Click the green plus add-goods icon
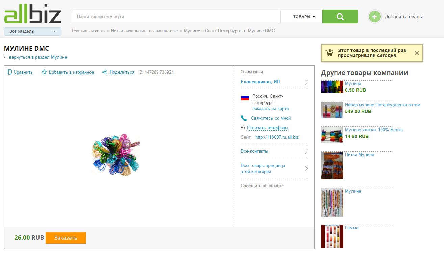 [x=374, y=17]
